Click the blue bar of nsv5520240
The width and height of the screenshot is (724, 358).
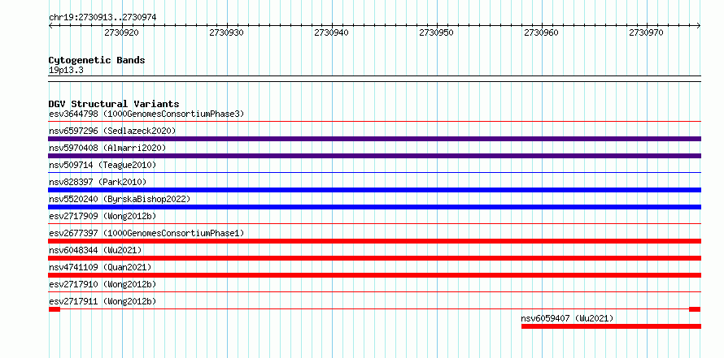(x=374, y=207)
